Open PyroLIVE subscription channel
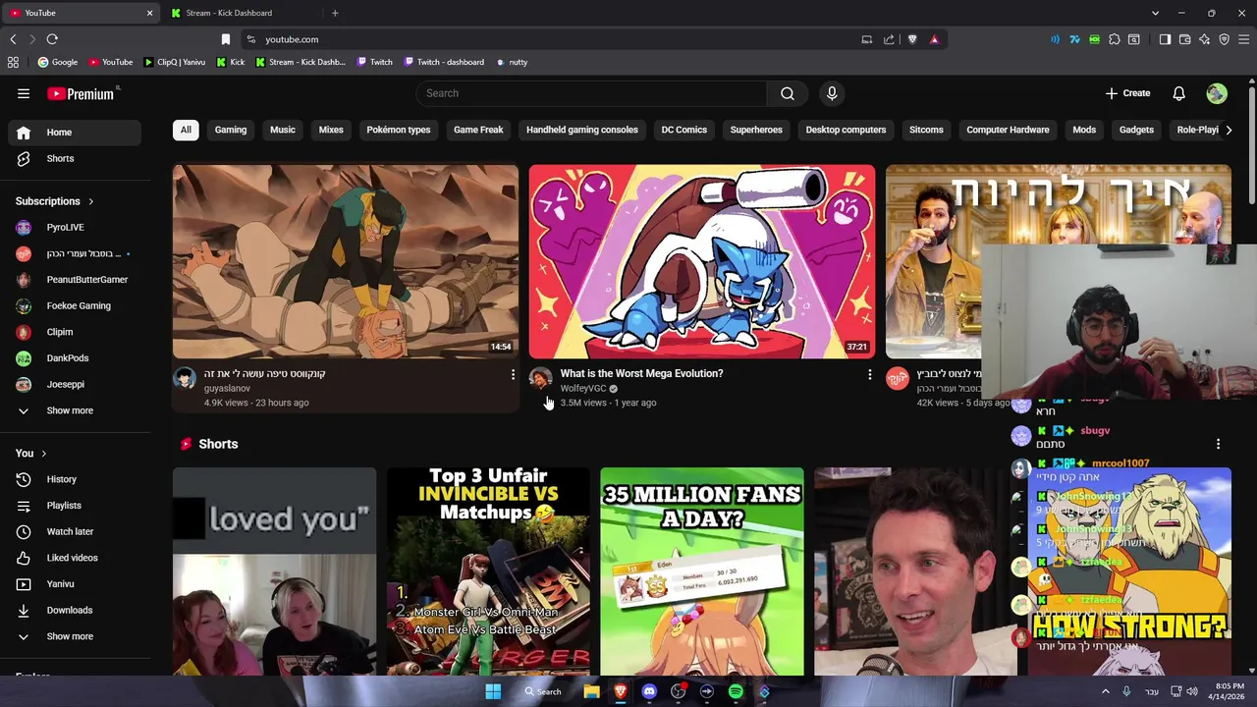 click(x=75, y=228)
